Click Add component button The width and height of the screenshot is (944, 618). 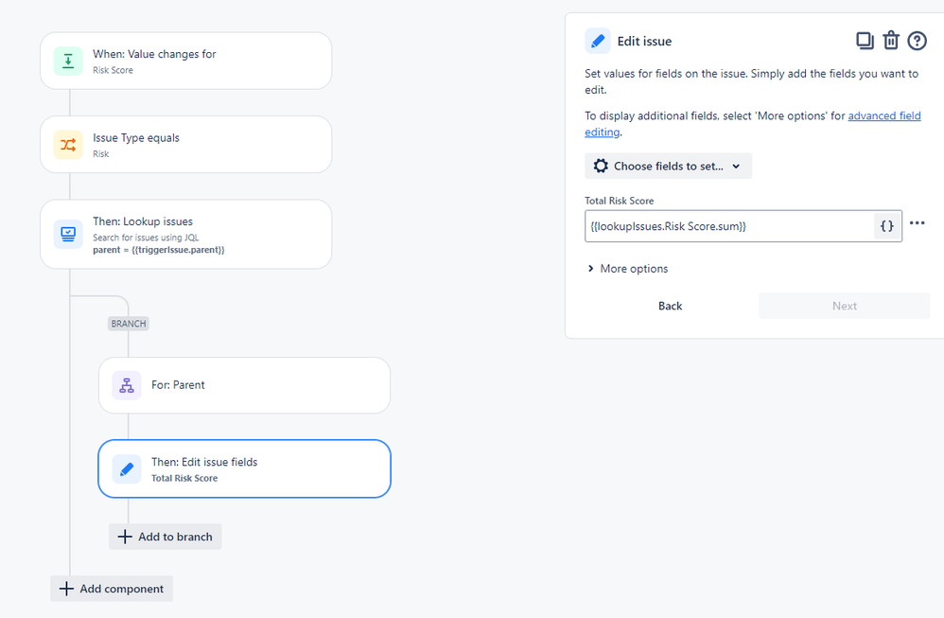(112, 589)
